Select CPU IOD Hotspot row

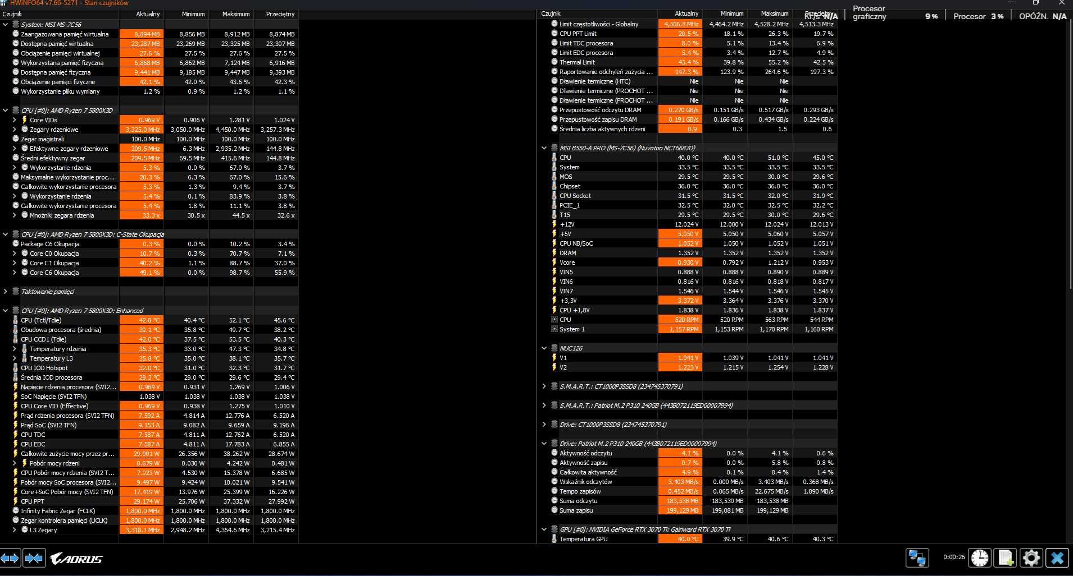tap(149, 368)
